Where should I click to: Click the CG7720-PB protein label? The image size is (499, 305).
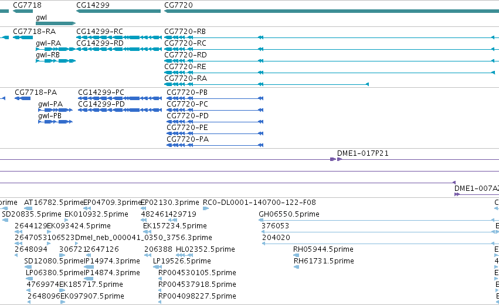tap(187, 92)
